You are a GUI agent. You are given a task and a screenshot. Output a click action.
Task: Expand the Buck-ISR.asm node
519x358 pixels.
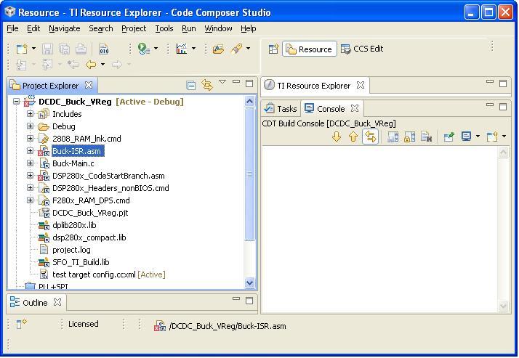[30, 151]
